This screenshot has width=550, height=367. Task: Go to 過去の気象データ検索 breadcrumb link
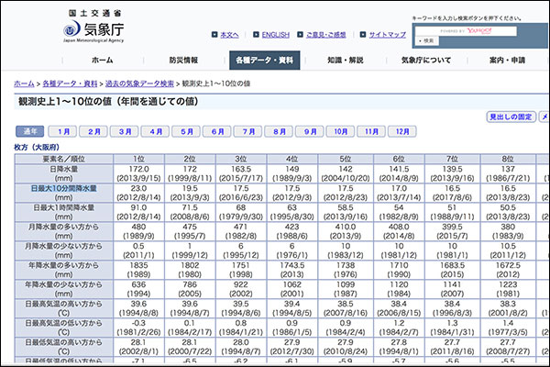pyautogui.click(x=139, y=83)
